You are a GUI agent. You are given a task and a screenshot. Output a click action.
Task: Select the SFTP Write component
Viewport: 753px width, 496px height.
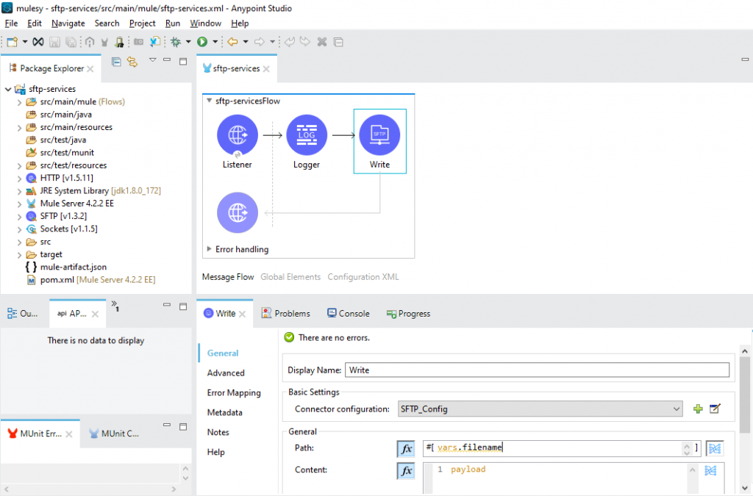(379, 134)
